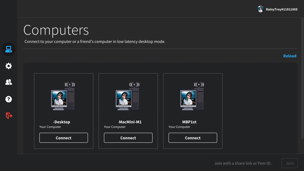Connect to the MBP1st computer
The height and width of the screenshot is (171, 304).
[x=193, y=138]
